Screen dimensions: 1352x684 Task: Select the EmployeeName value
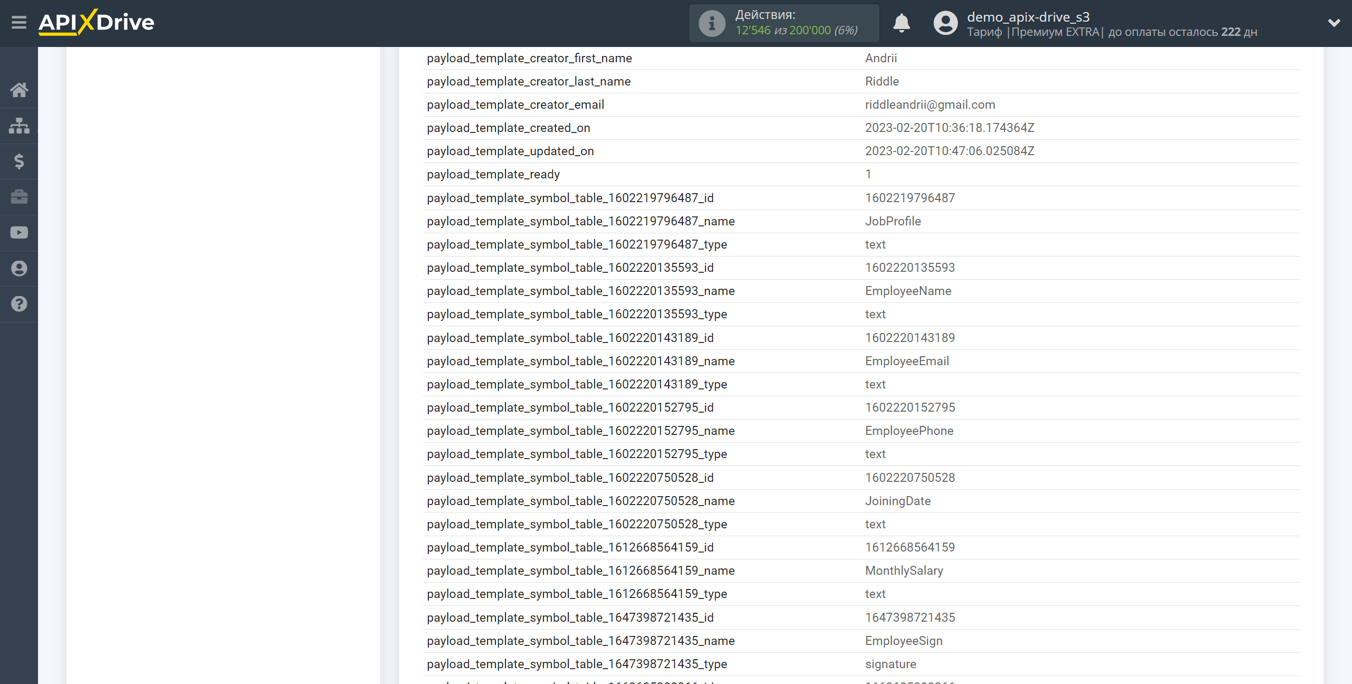coord(908,291)
